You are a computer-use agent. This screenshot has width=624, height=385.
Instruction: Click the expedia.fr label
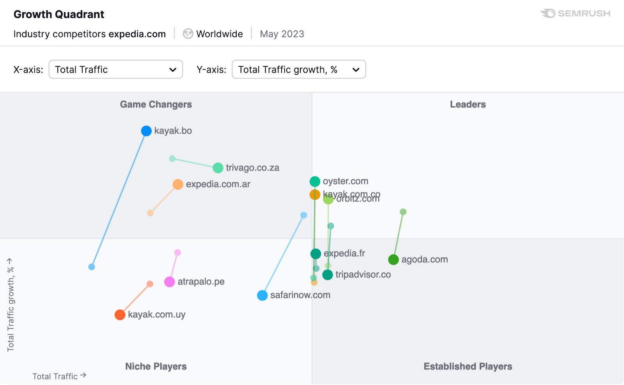[344, 254]
